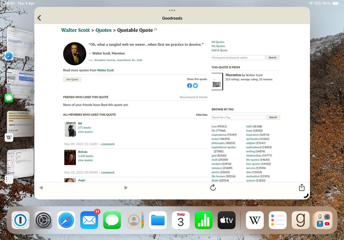Open the Quotes breadcrumb link
Image resolution: width=344 pixels, height=240 pixels.
(103, 30)
